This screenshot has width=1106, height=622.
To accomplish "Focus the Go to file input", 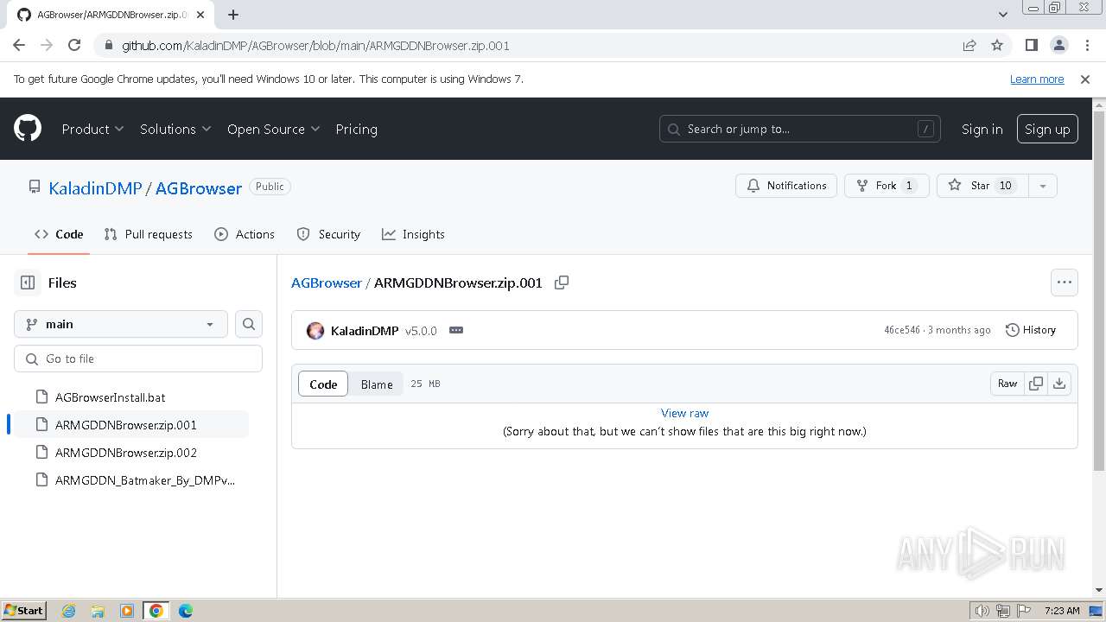I will (x=138, y=359).
